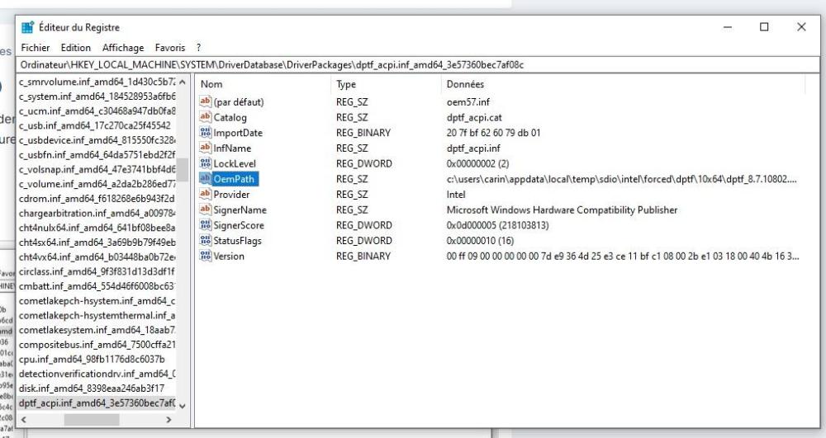This screenshot has height=438, width=826.
Task: Select the (par défaut) value icon
Action: click(x=206, y=101)
